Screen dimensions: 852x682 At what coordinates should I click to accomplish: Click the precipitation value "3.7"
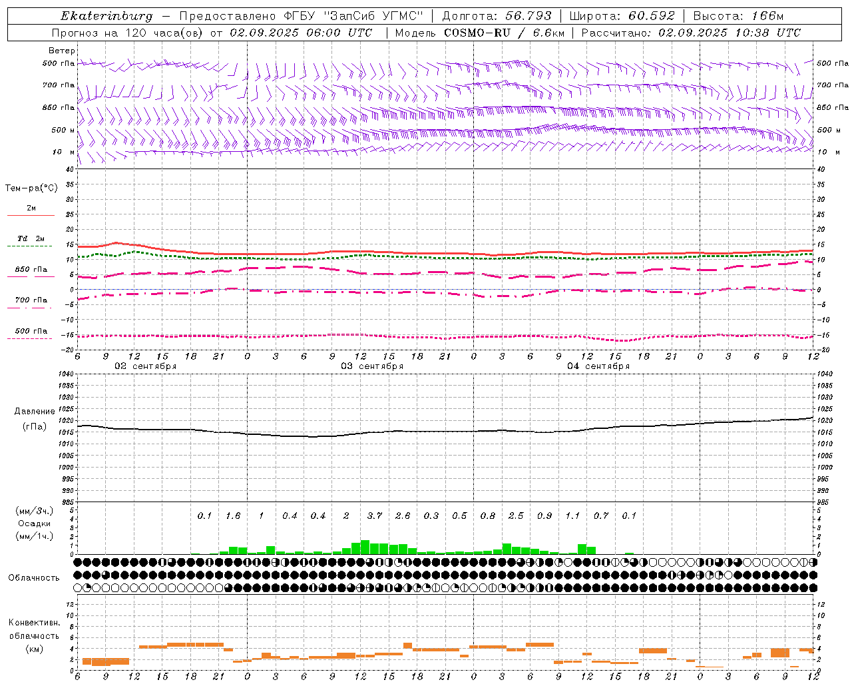(375, 516)
